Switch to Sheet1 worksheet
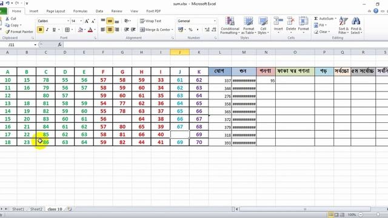This screenshot has height=218, width=388. (x=18, y=209)
